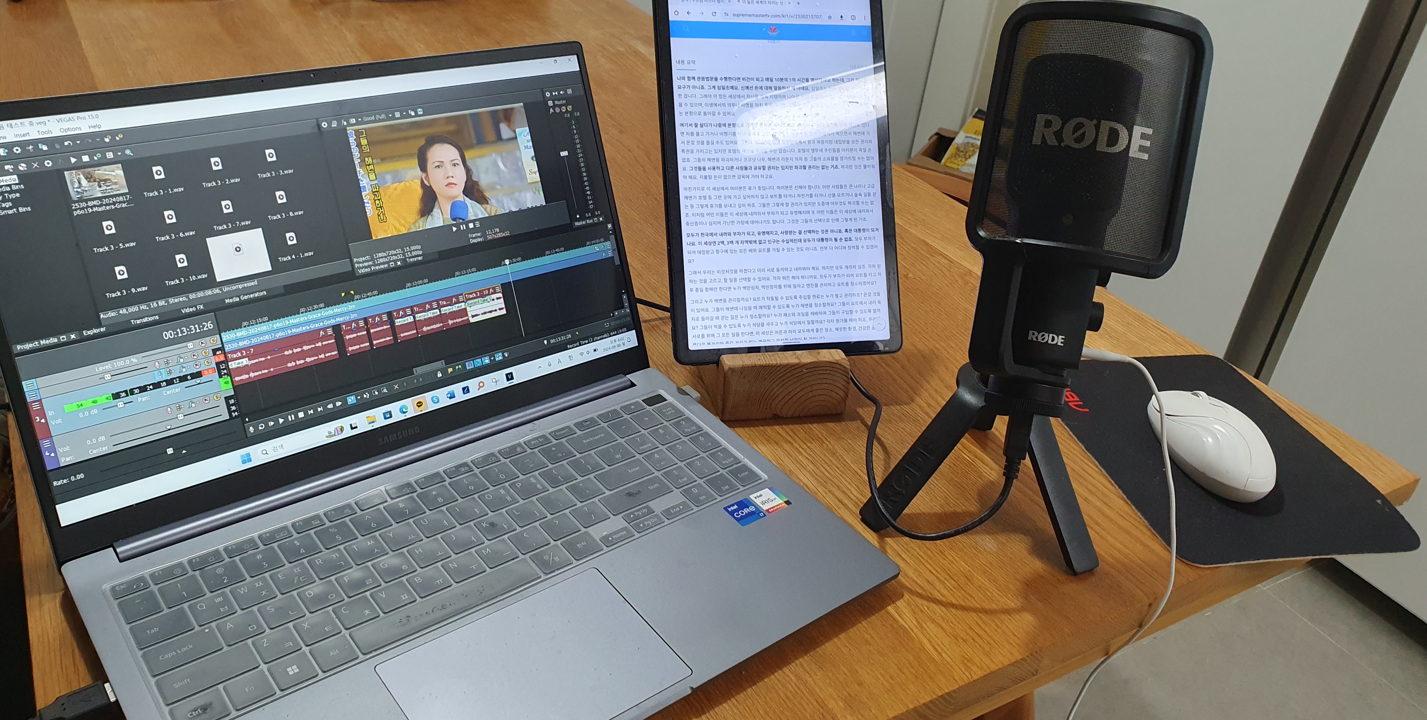1427x720 pixels.
Task: Click Video Output FX icon in preview toolbar
Action: pos(344,122)
